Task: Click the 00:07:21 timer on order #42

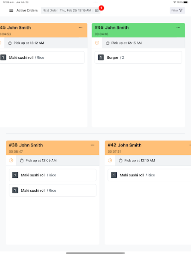Action: tap(114, 151)
